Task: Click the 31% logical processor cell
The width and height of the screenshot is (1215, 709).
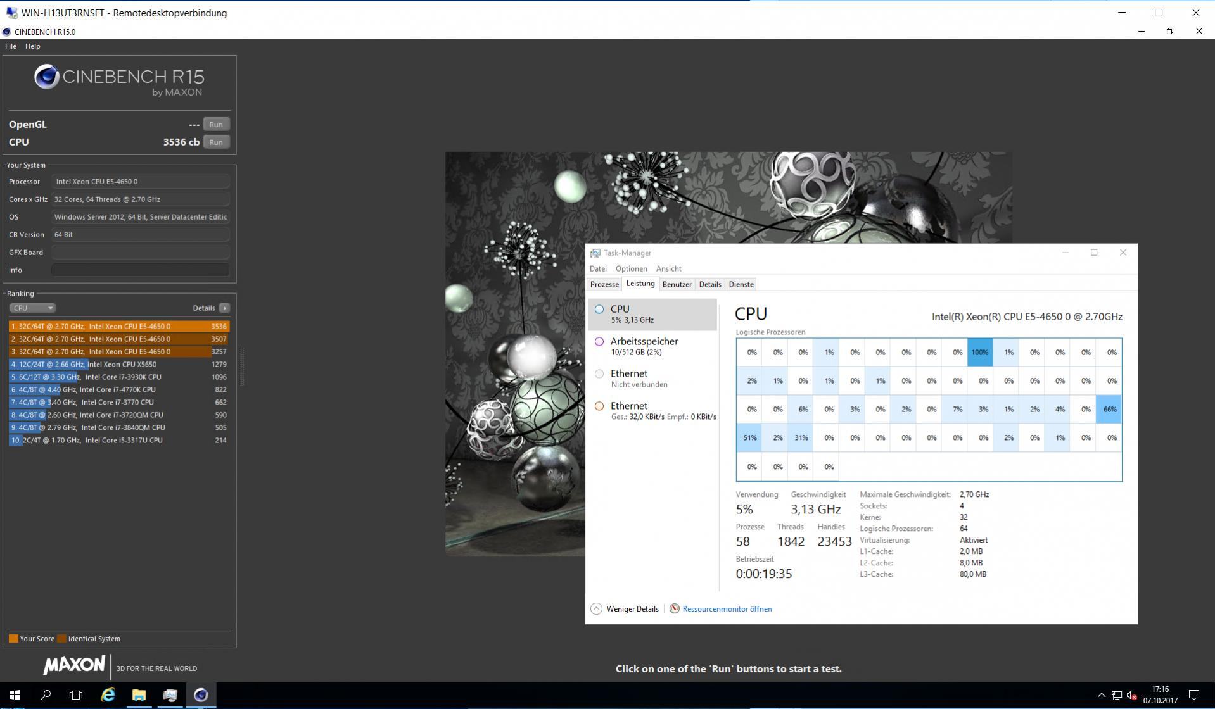Action: point(801,438)
